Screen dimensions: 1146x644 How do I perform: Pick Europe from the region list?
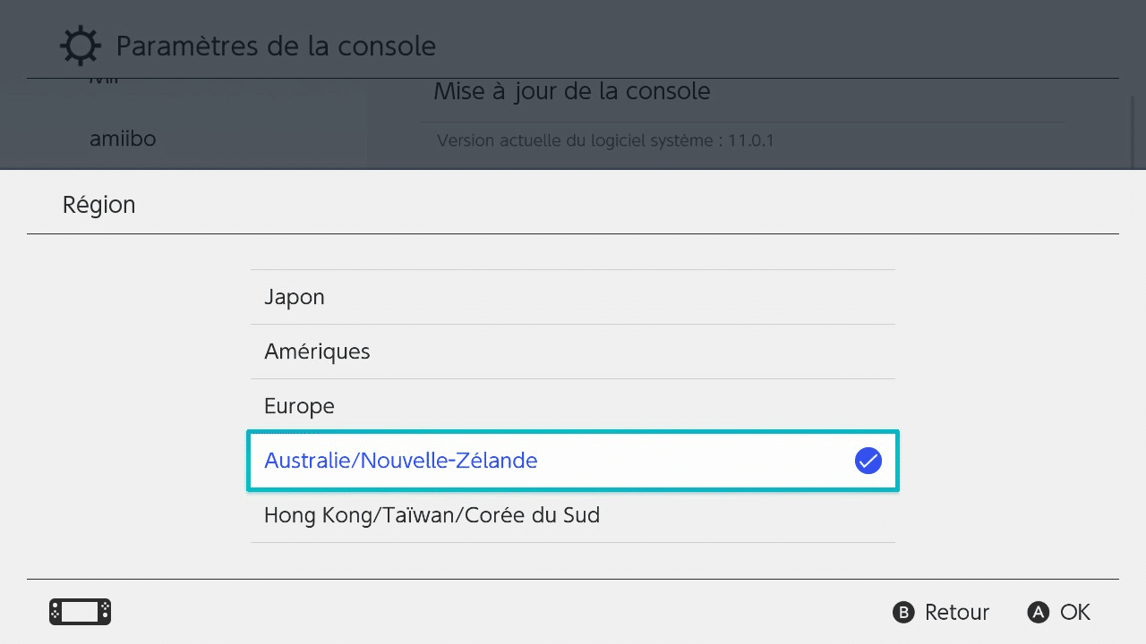[x=573, y=406]
